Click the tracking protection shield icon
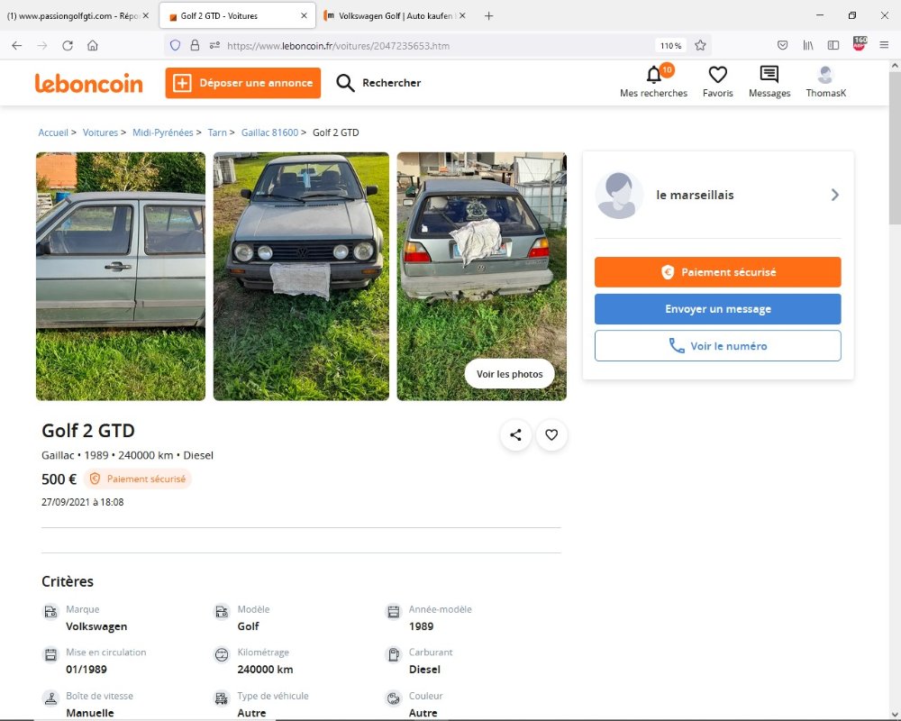Screen dimensions: 901x721 click(176, 45)
